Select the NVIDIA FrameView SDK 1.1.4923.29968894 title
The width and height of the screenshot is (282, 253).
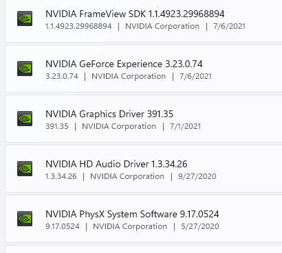(135, 14)
